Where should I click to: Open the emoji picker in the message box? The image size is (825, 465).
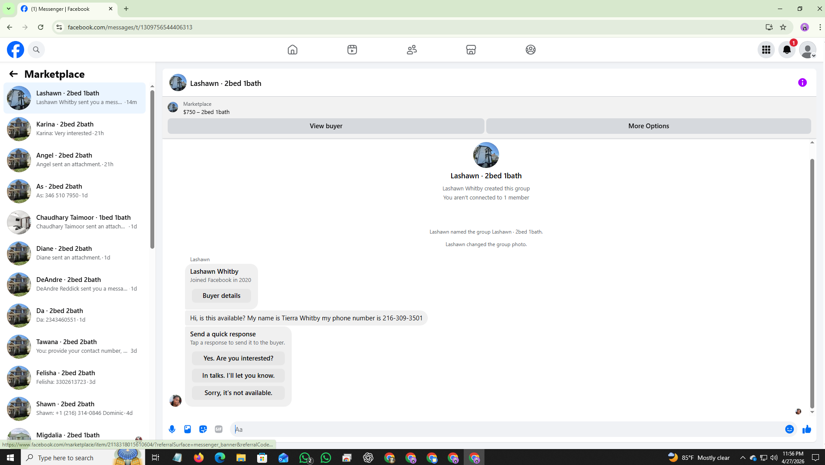click(x=790, y=429)
